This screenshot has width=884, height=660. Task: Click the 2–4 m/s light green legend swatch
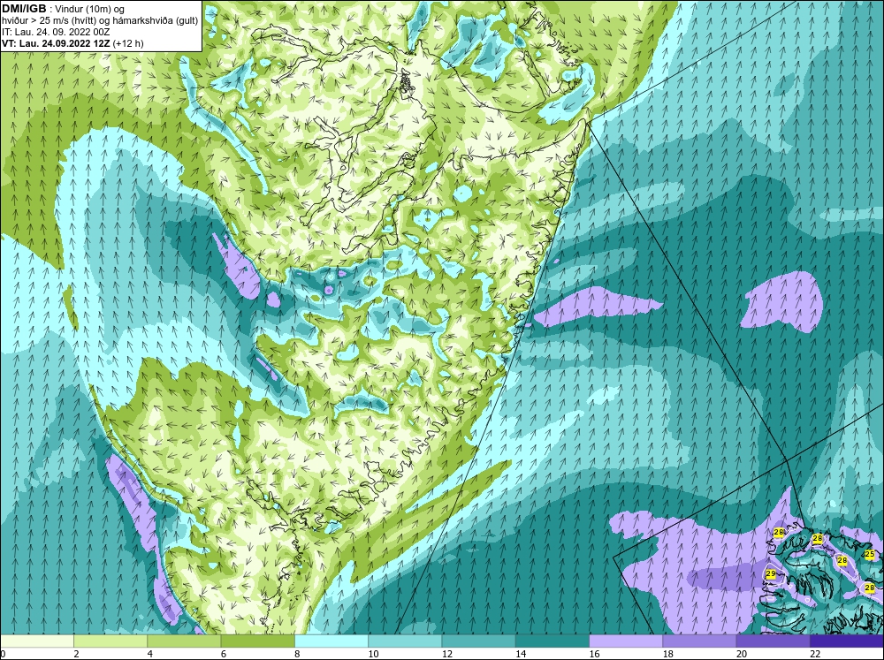click(110, 641)
